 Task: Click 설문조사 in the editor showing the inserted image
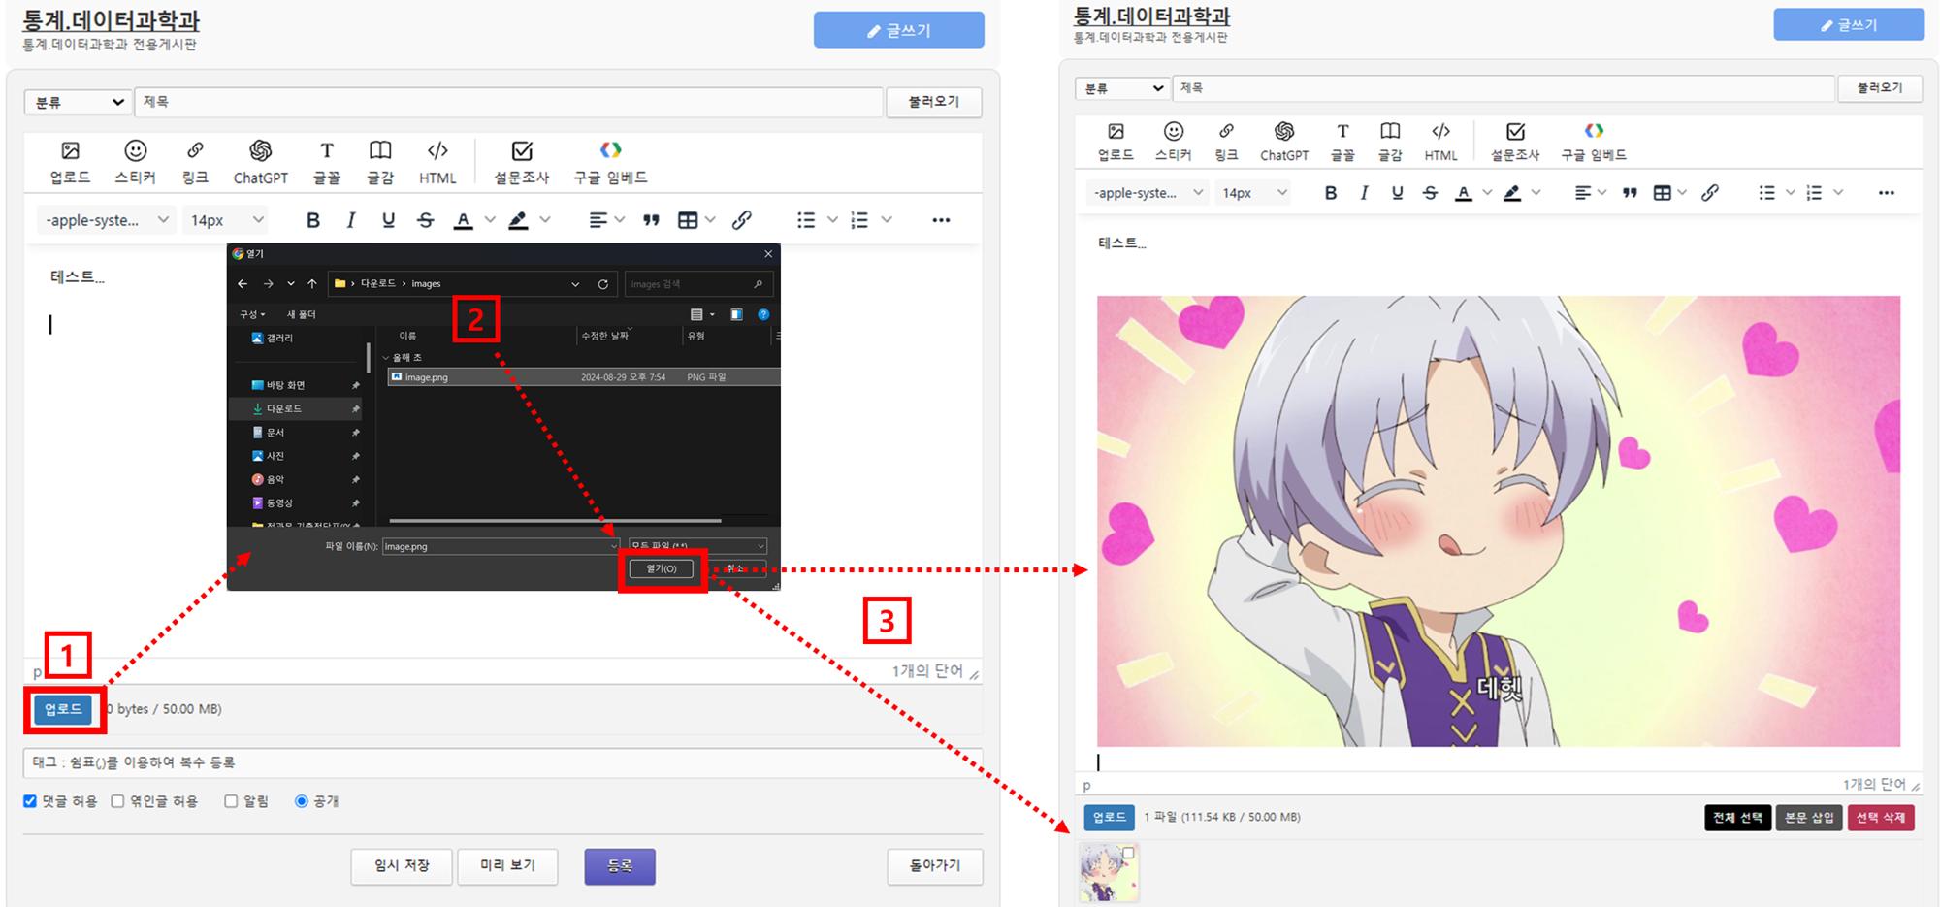[x=1515, y=142]
